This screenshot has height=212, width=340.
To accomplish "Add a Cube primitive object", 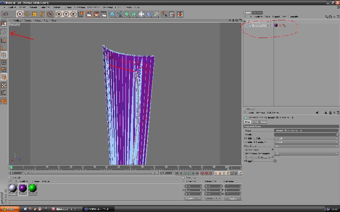I will tap(113, 14).
